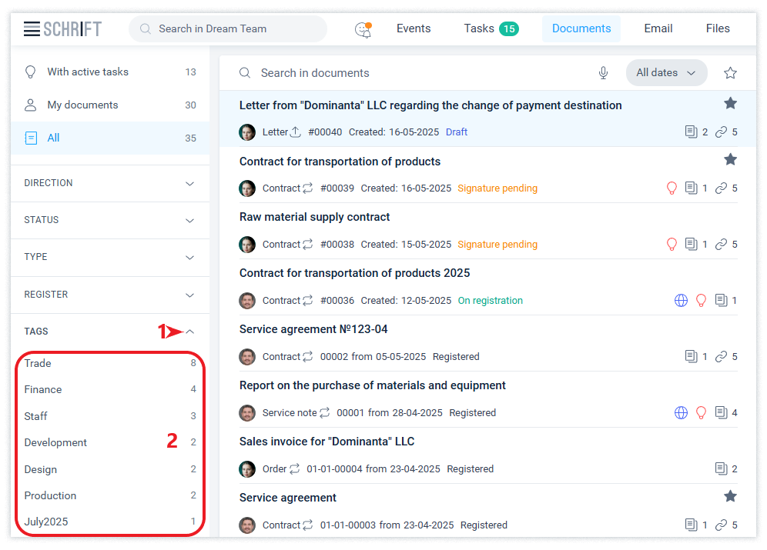Filter documents by Finance tag
Viewport: 767px width, 550px height.
(43, 389)
